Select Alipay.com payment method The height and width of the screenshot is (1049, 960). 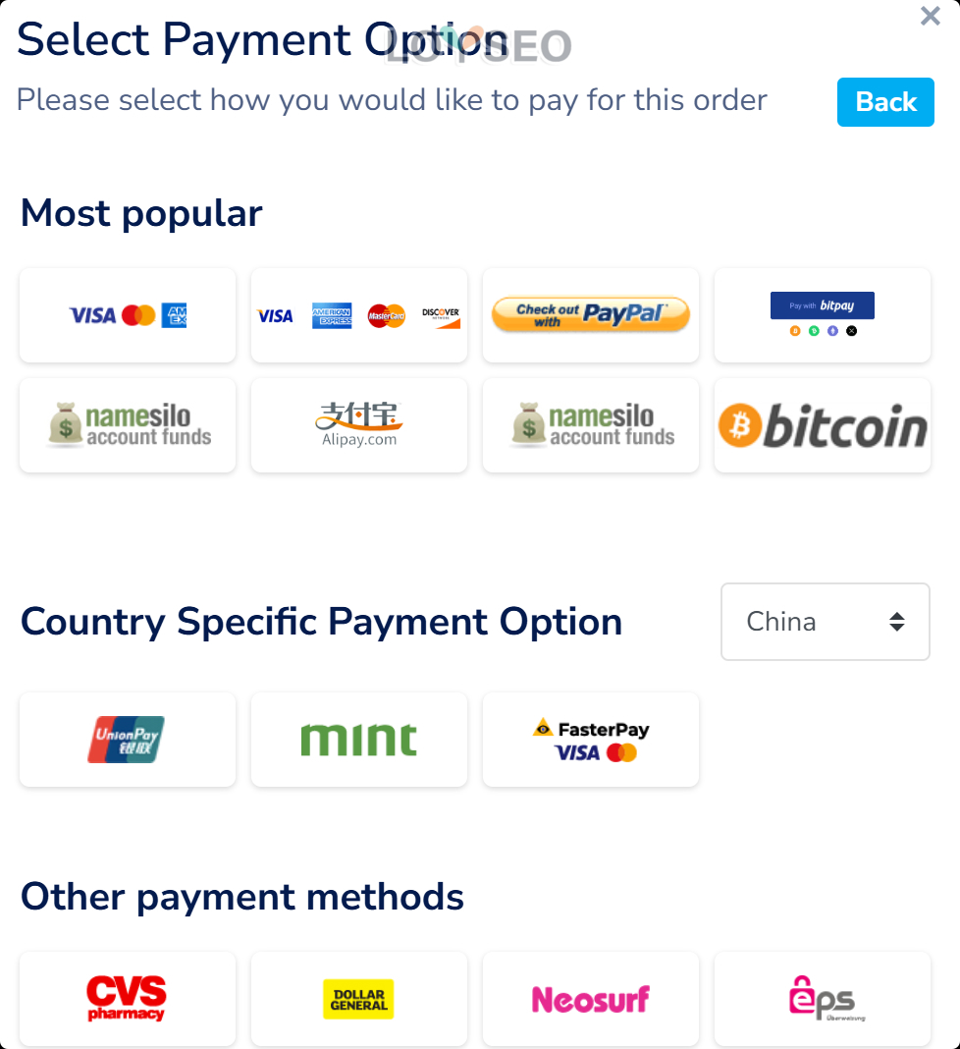pos(359,425)
